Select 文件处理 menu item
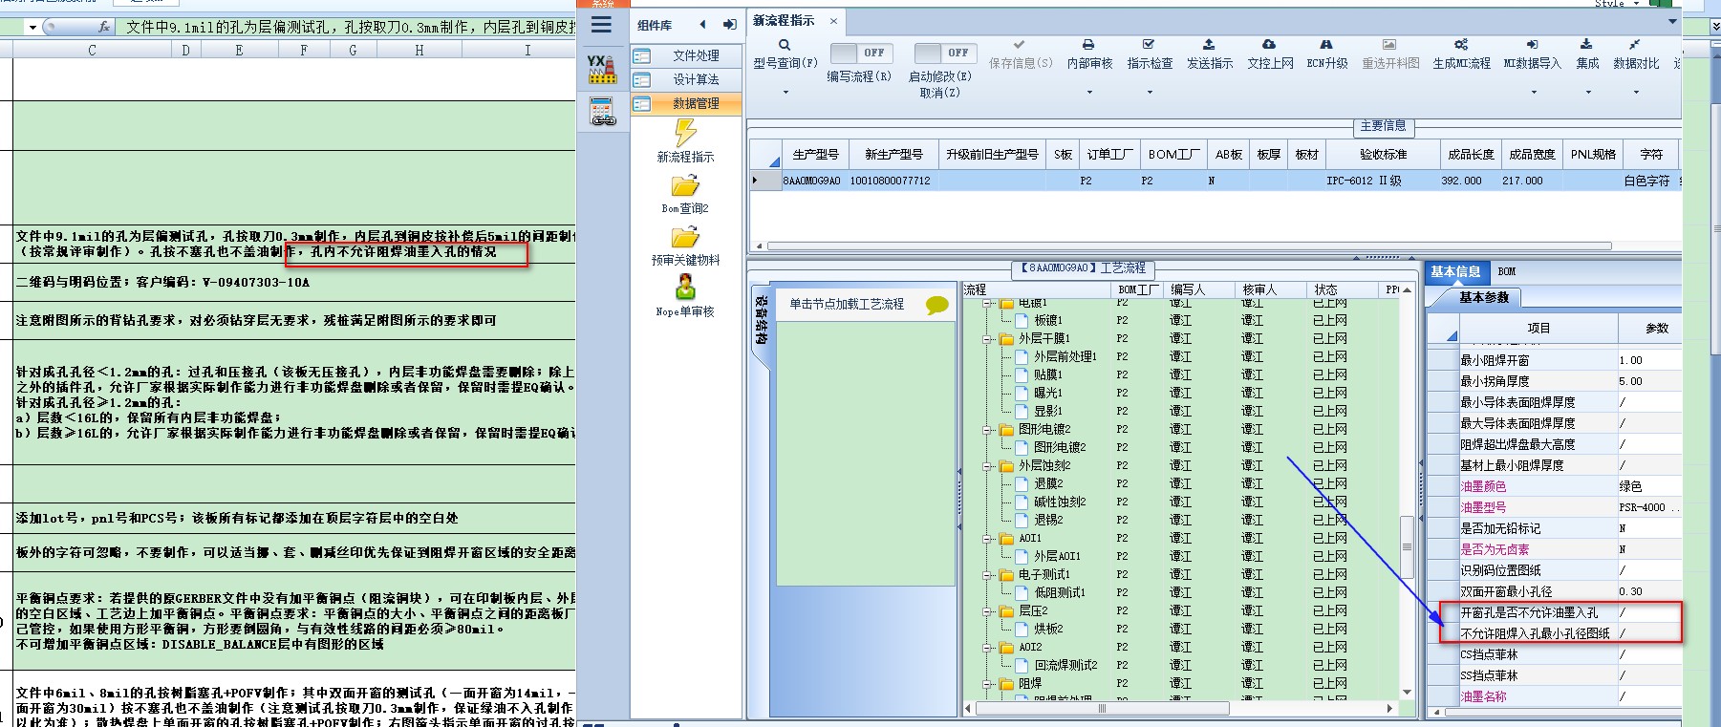This screenshot has width=1721, height=727. (x=684, y=55)
